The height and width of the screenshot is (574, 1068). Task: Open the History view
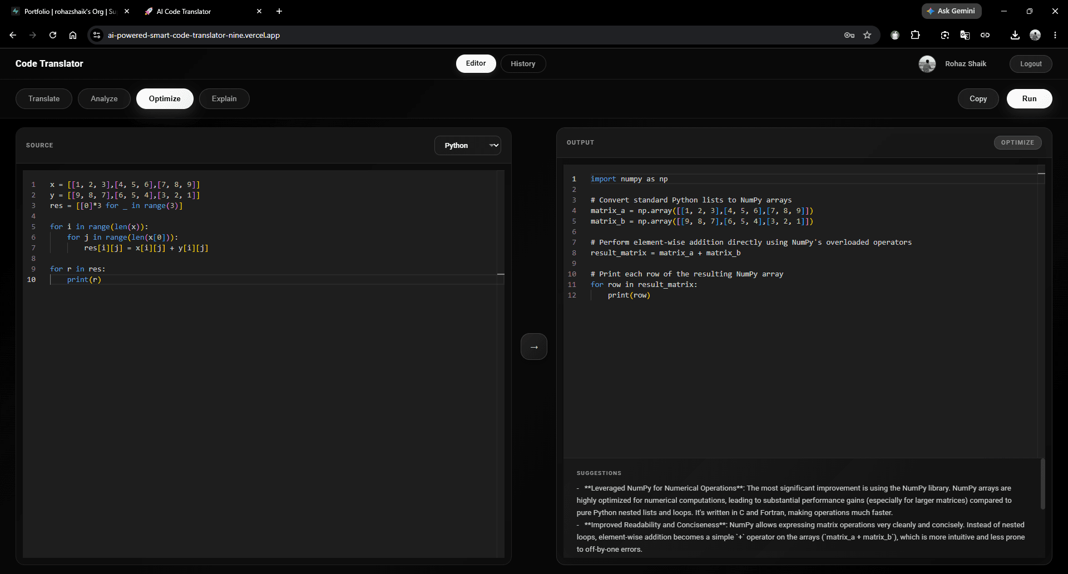[523, 63]
